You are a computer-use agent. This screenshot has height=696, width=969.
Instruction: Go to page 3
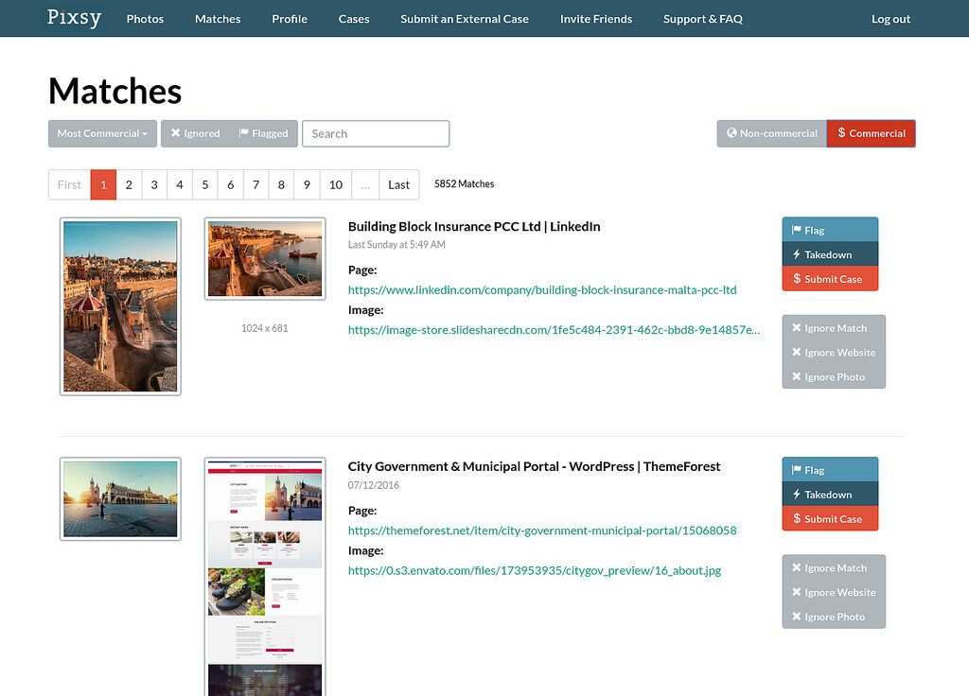(x=154, y=184)
